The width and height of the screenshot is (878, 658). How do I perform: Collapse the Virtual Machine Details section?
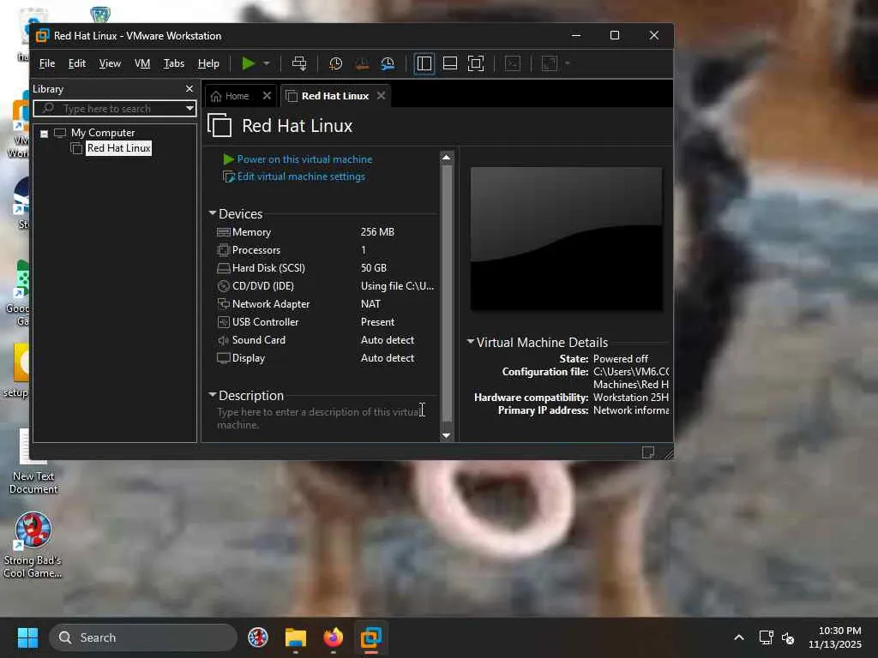(471, 341)
